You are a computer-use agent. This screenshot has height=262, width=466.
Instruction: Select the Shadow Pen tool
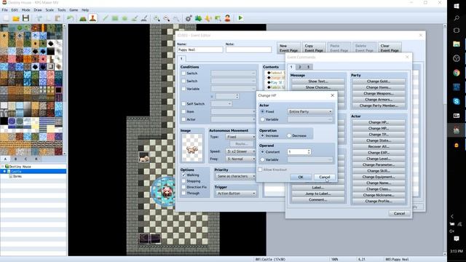pos(144,18)
